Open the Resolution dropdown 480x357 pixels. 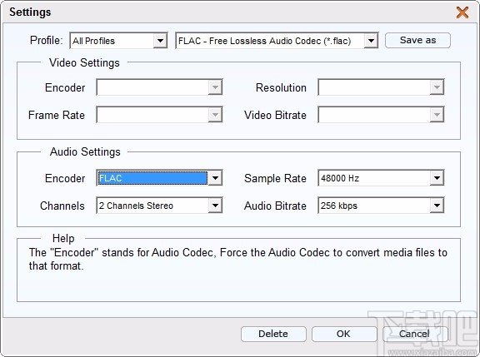click(381, 87)
